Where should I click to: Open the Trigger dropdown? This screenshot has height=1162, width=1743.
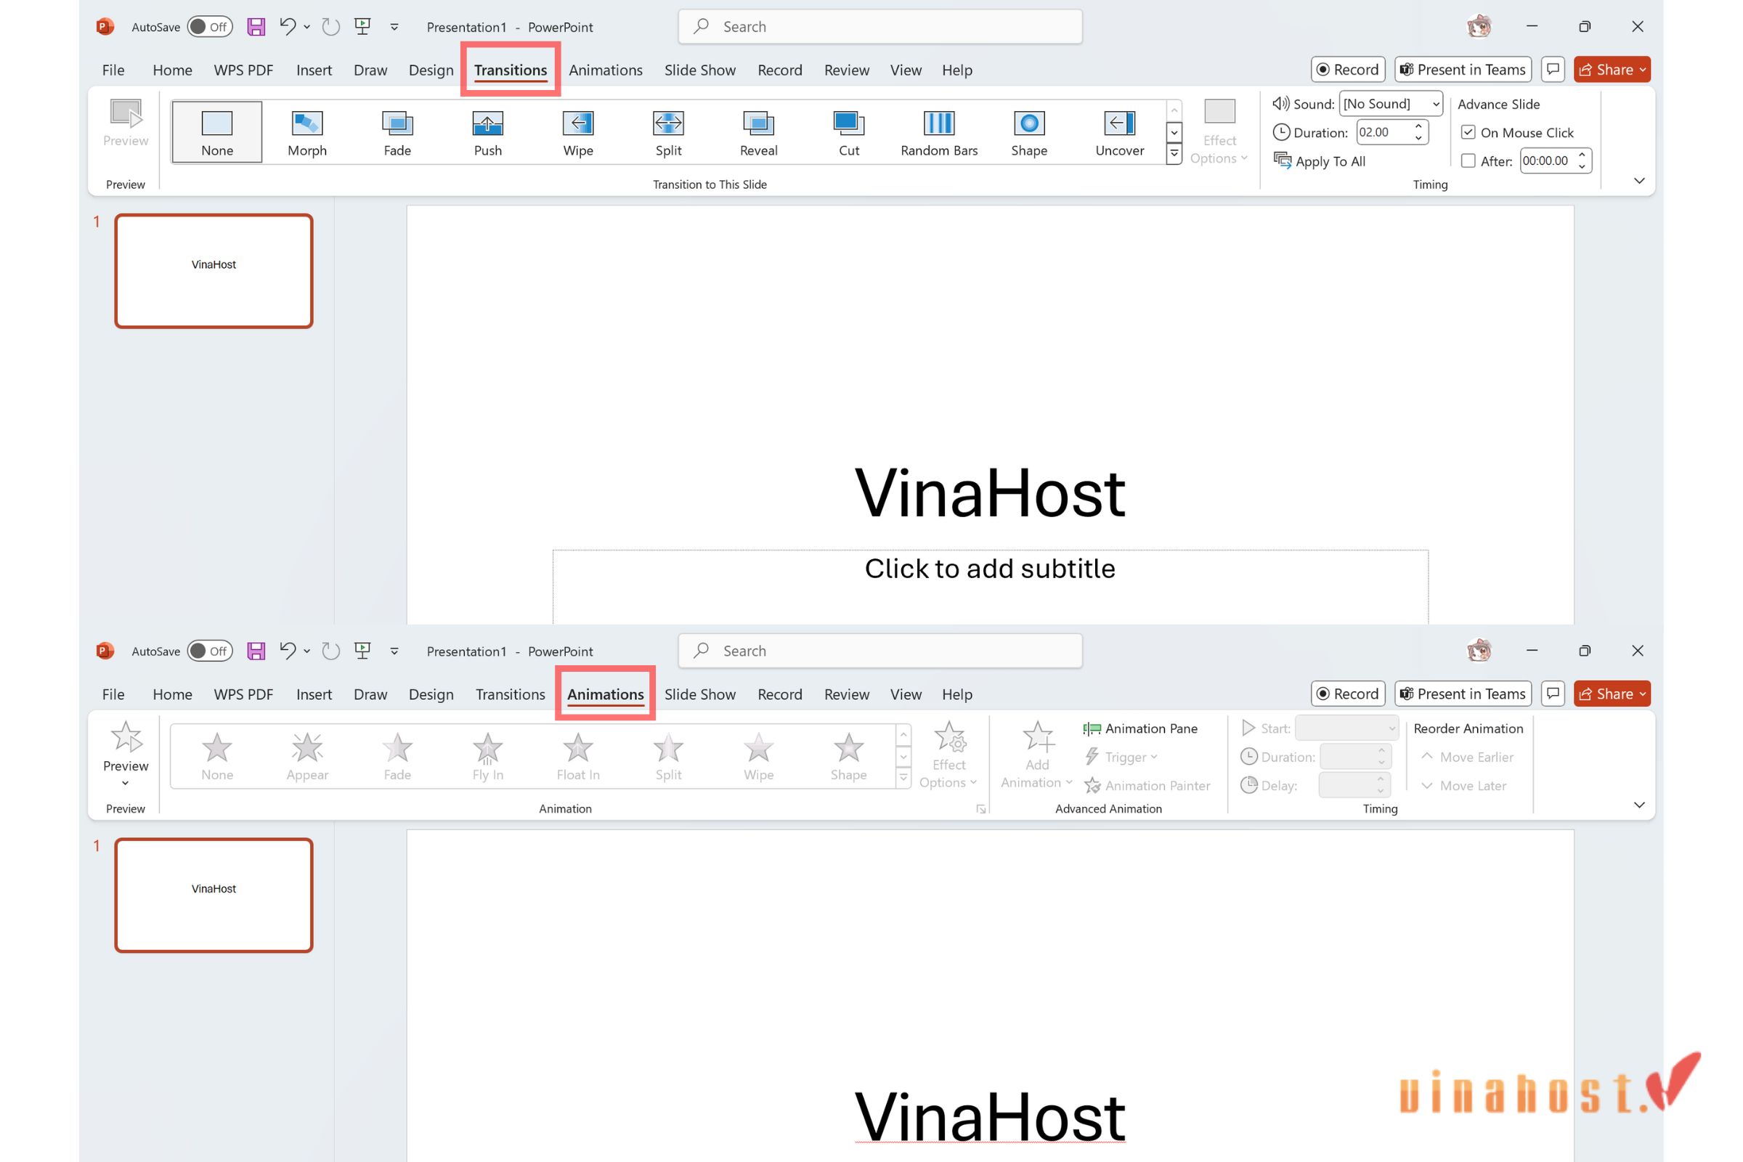(x=1121, y=757)
